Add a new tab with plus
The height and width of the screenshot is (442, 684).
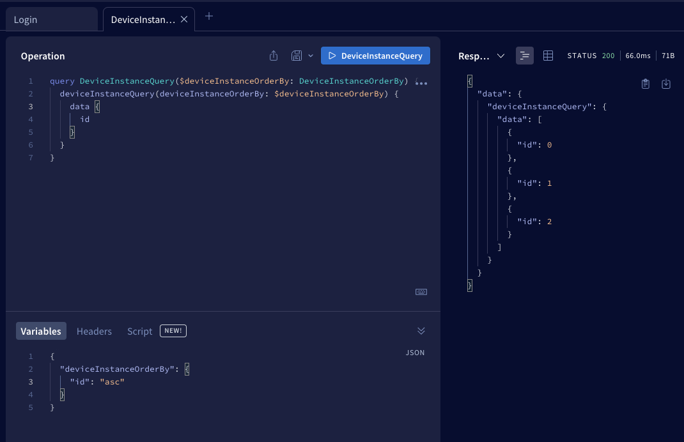[208, 16]
